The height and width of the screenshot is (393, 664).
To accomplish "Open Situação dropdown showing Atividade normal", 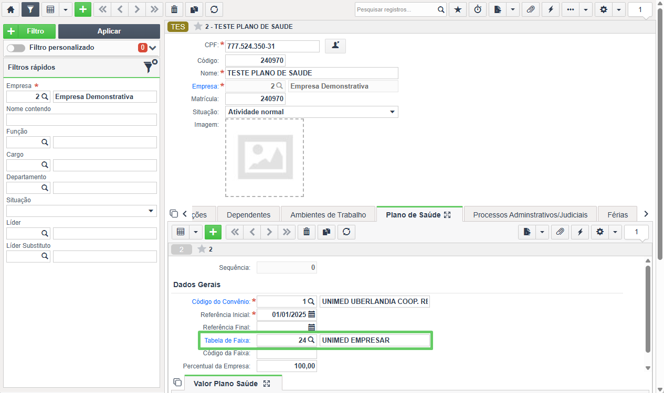I will (x=312, y=112).
